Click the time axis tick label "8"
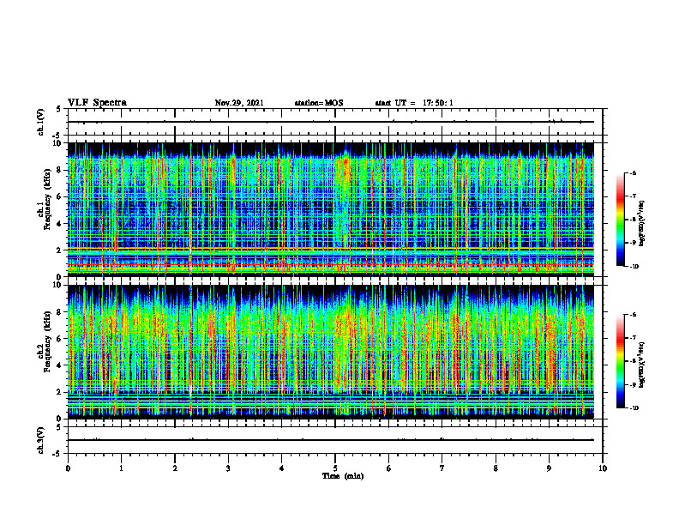The image size is (679, 525). click(496, 468)
